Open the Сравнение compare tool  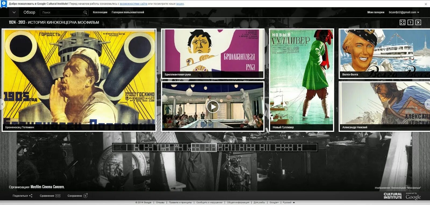pos(50,196)
